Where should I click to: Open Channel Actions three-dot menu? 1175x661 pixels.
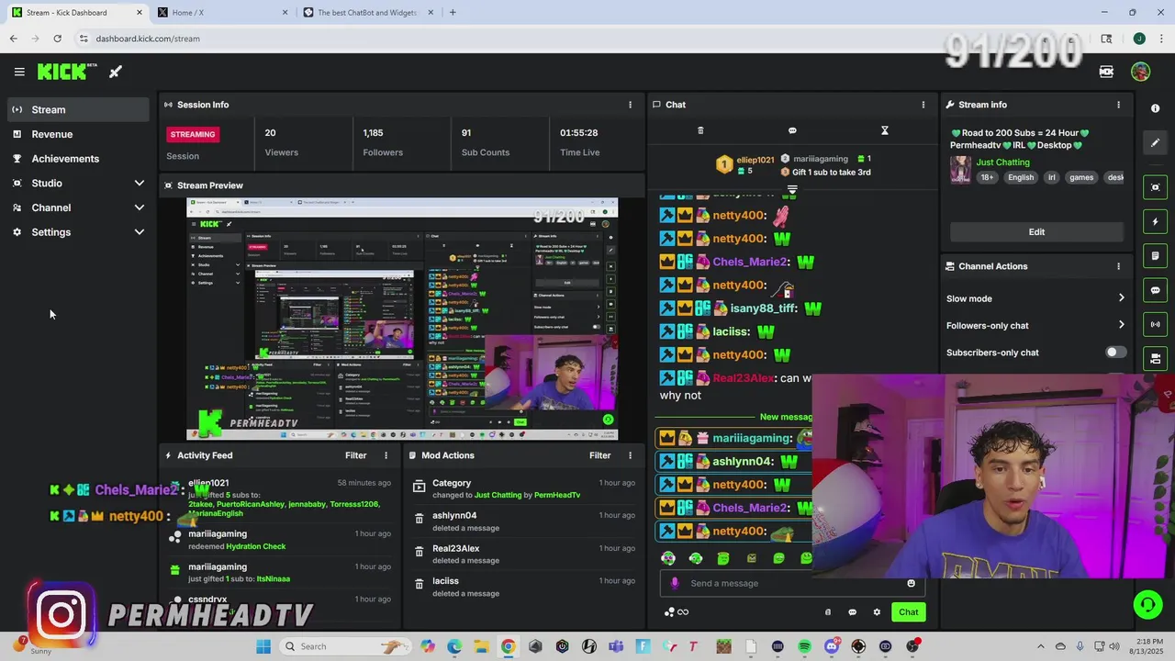[1118, 266]
